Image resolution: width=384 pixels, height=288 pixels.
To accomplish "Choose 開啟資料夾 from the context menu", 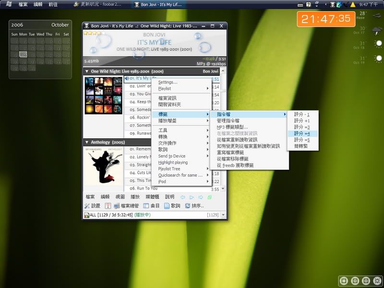I will coord(182,105).
